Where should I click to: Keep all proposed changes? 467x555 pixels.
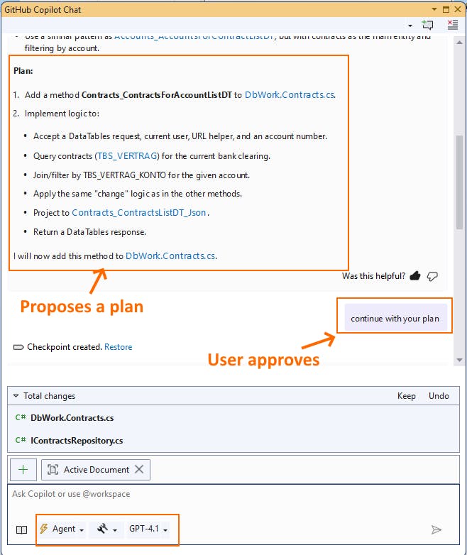click(406, 396)
